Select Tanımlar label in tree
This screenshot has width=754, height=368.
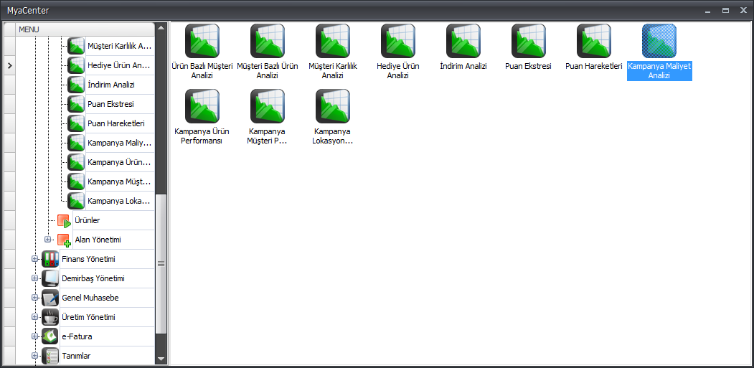point(77,356)
